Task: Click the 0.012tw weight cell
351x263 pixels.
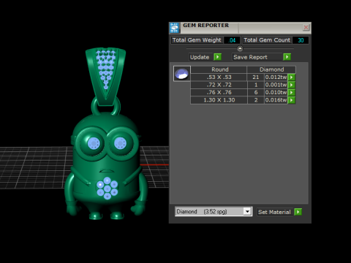Action: [x=276, y=77]
